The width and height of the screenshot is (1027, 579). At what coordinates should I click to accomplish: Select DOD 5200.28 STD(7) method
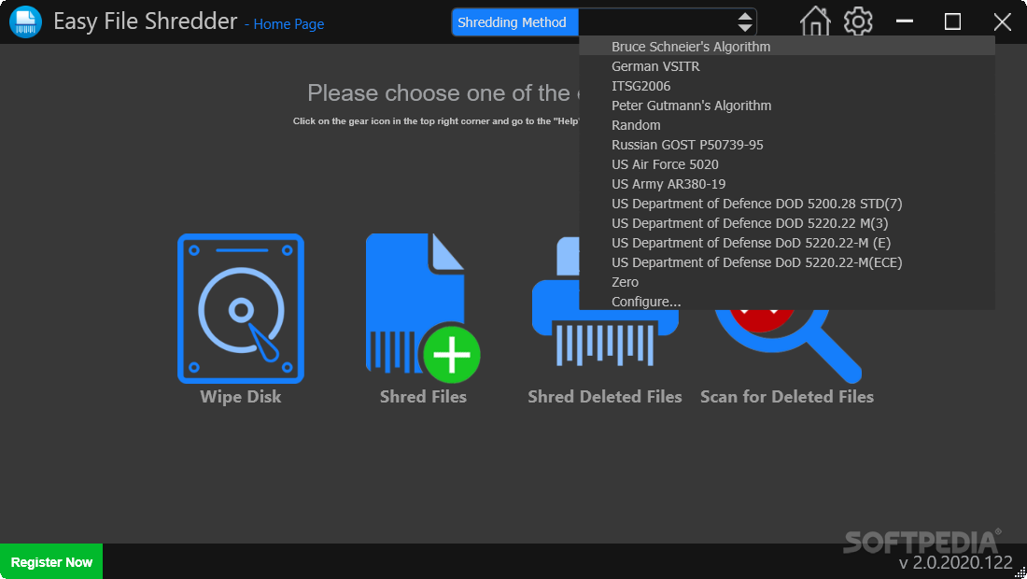click(787, 204)
